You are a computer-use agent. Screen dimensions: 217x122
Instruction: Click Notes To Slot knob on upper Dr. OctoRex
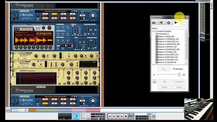tap(38, 16)
